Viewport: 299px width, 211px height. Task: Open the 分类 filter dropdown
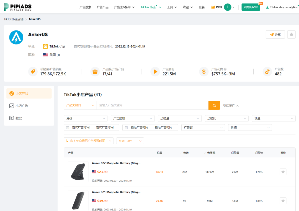point(86,118)
